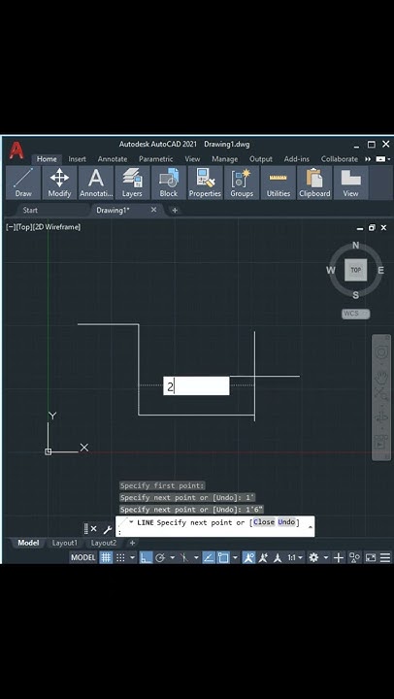Screen dimensions: 394x699
Task: Open the View panel in ribbon
Action: (x=350, y=183)
